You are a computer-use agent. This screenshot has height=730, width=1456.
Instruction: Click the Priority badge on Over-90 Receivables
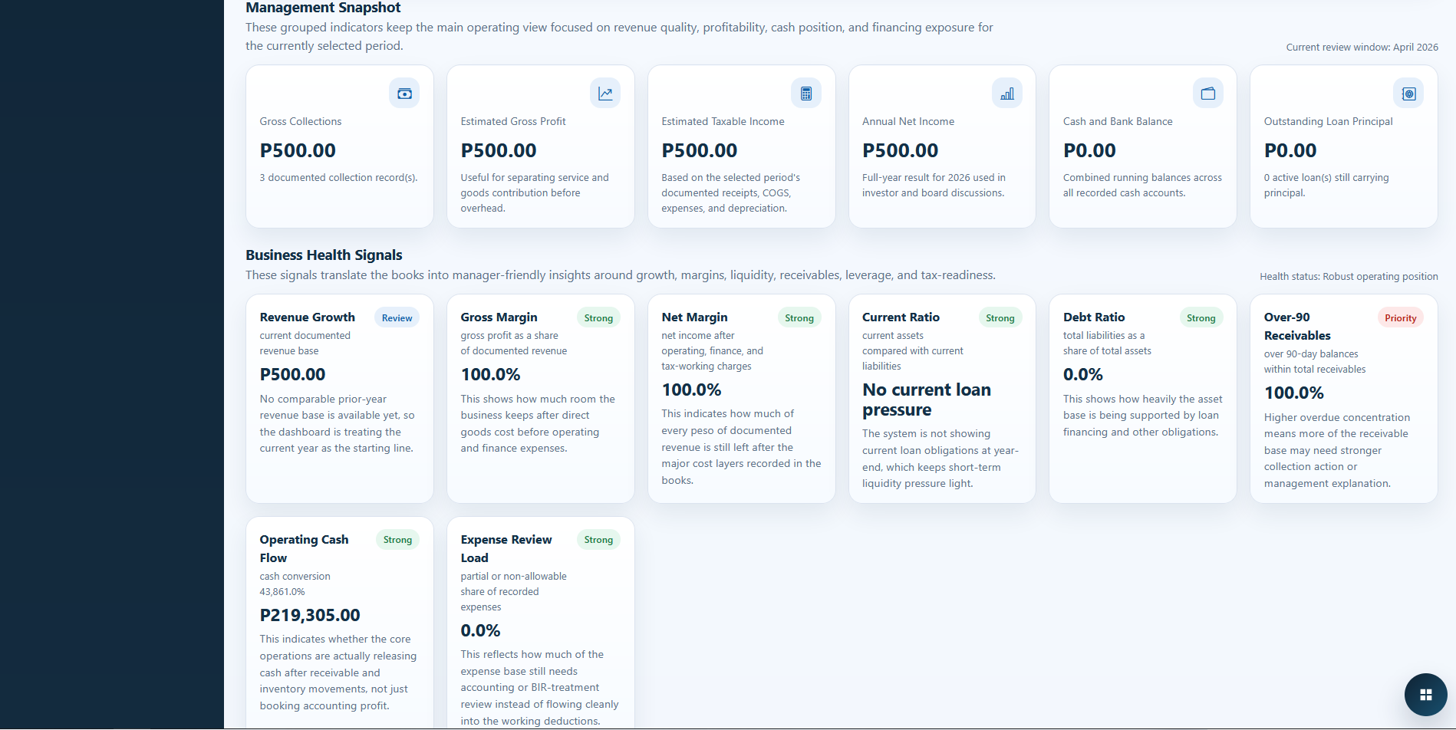(1401, 318)
